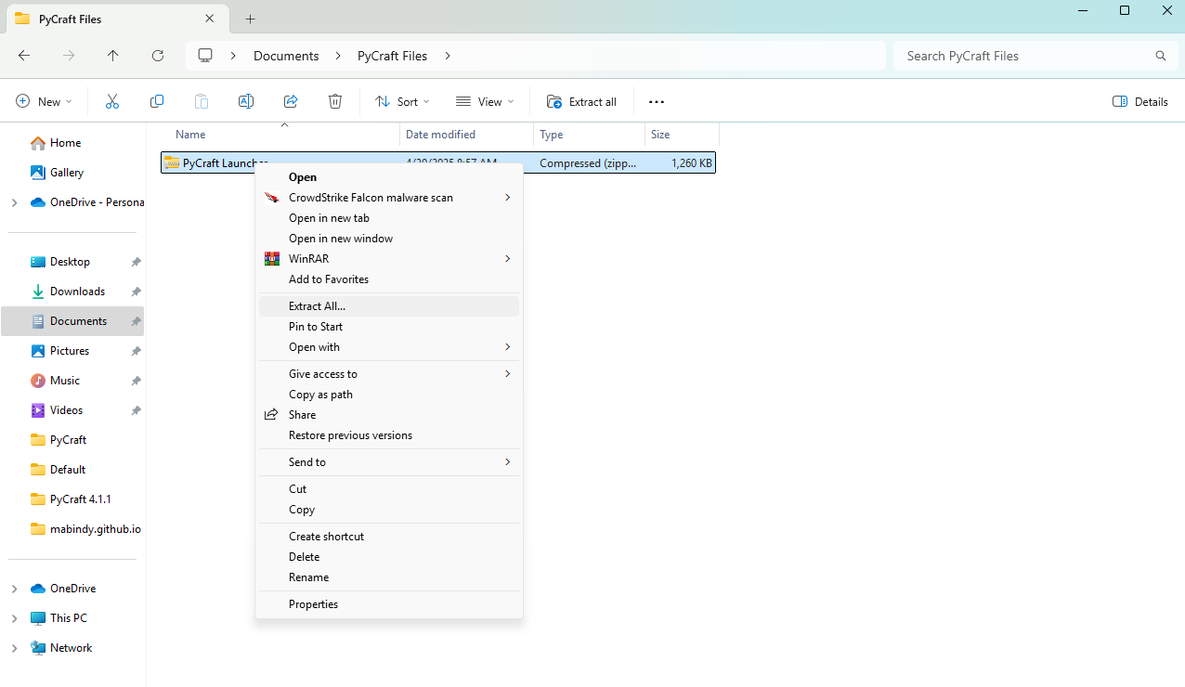Select Copy as path

389,395
